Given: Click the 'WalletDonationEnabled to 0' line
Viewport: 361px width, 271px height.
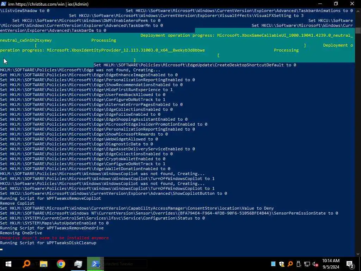Looking at the screenshot, I should tap(85, 169).
